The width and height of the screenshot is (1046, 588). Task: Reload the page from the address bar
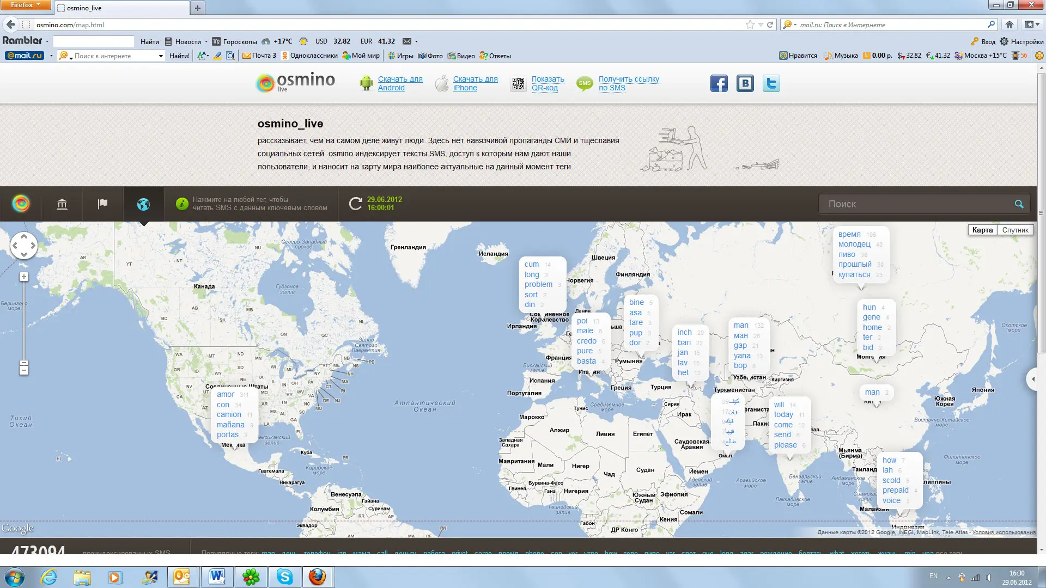pyautogui.click(x=770, y=24)
